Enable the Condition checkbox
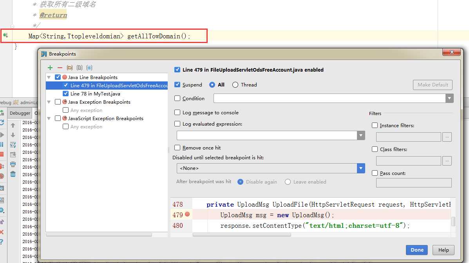The width and height of the screenshot is (469, 263). (177, 98)
